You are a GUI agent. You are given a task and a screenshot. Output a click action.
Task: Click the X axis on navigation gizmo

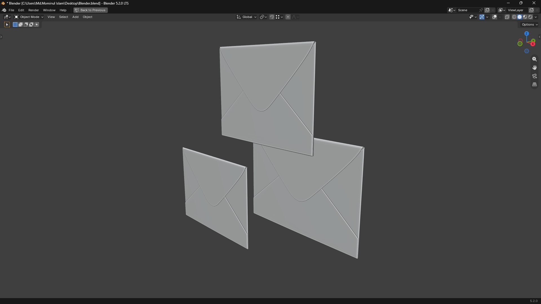click(533, 44)
